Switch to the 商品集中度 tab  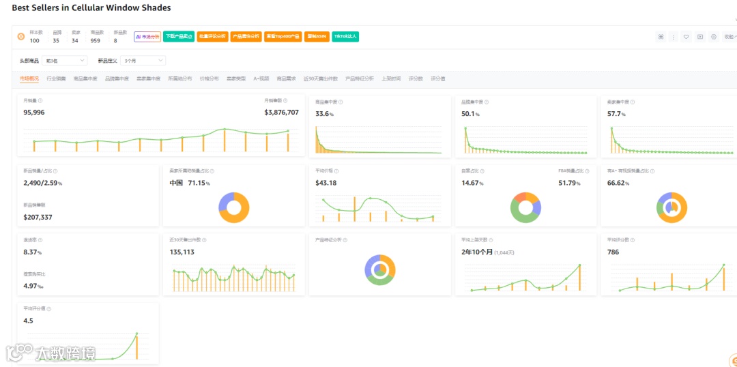tap(85, 78)
